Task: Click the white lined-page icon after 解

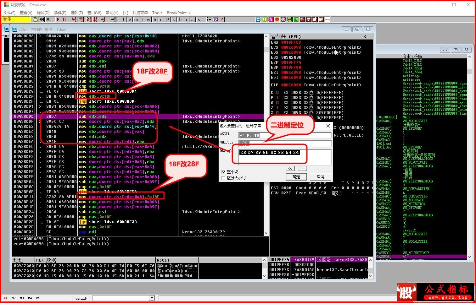Action: (x=328, y=19)
